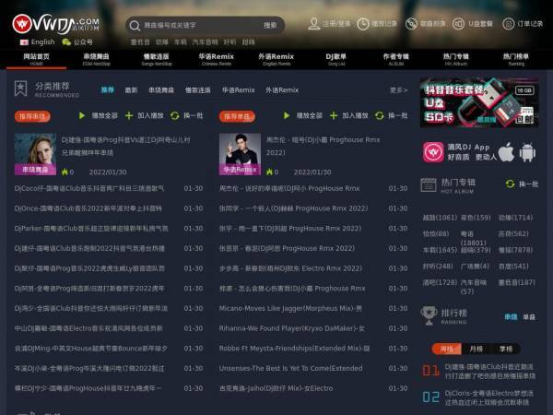Switch ranking to monthly chart toggle
Image resolution: width=553 pixels, height=415 pixels.
click(477, 349)
